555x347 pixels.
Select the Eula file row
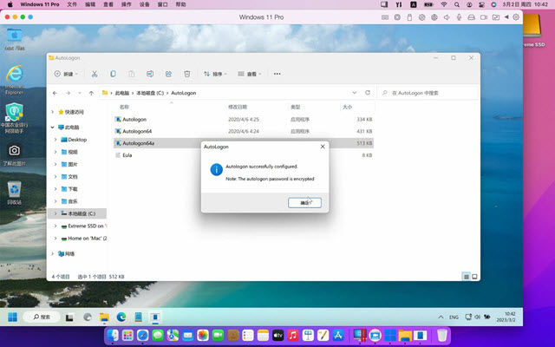pos(244,155)
